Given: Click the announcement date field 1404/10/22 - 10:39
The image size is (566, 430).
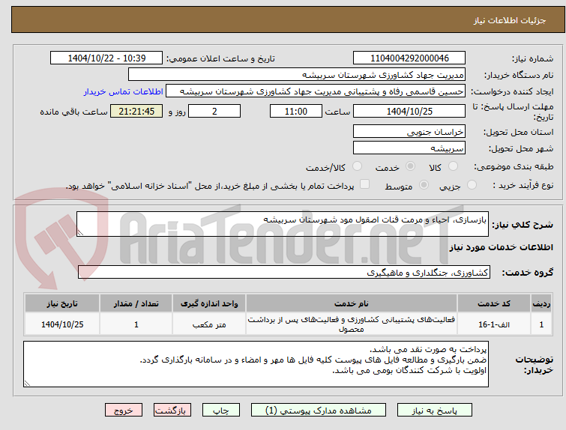Looking at the screenshot, I should [106, 58].
